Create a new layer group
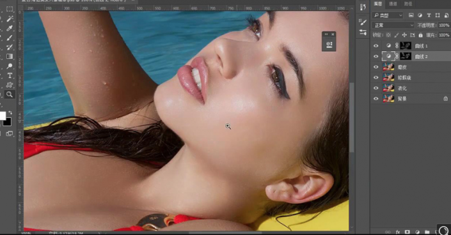The height and width of the screenshot is (235, 451). 427,232
